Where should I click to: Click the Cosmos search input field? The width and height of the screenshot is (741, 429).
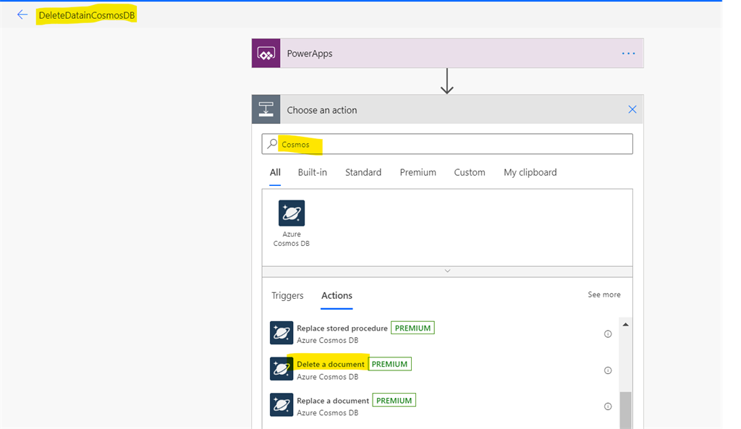(447, 144)
